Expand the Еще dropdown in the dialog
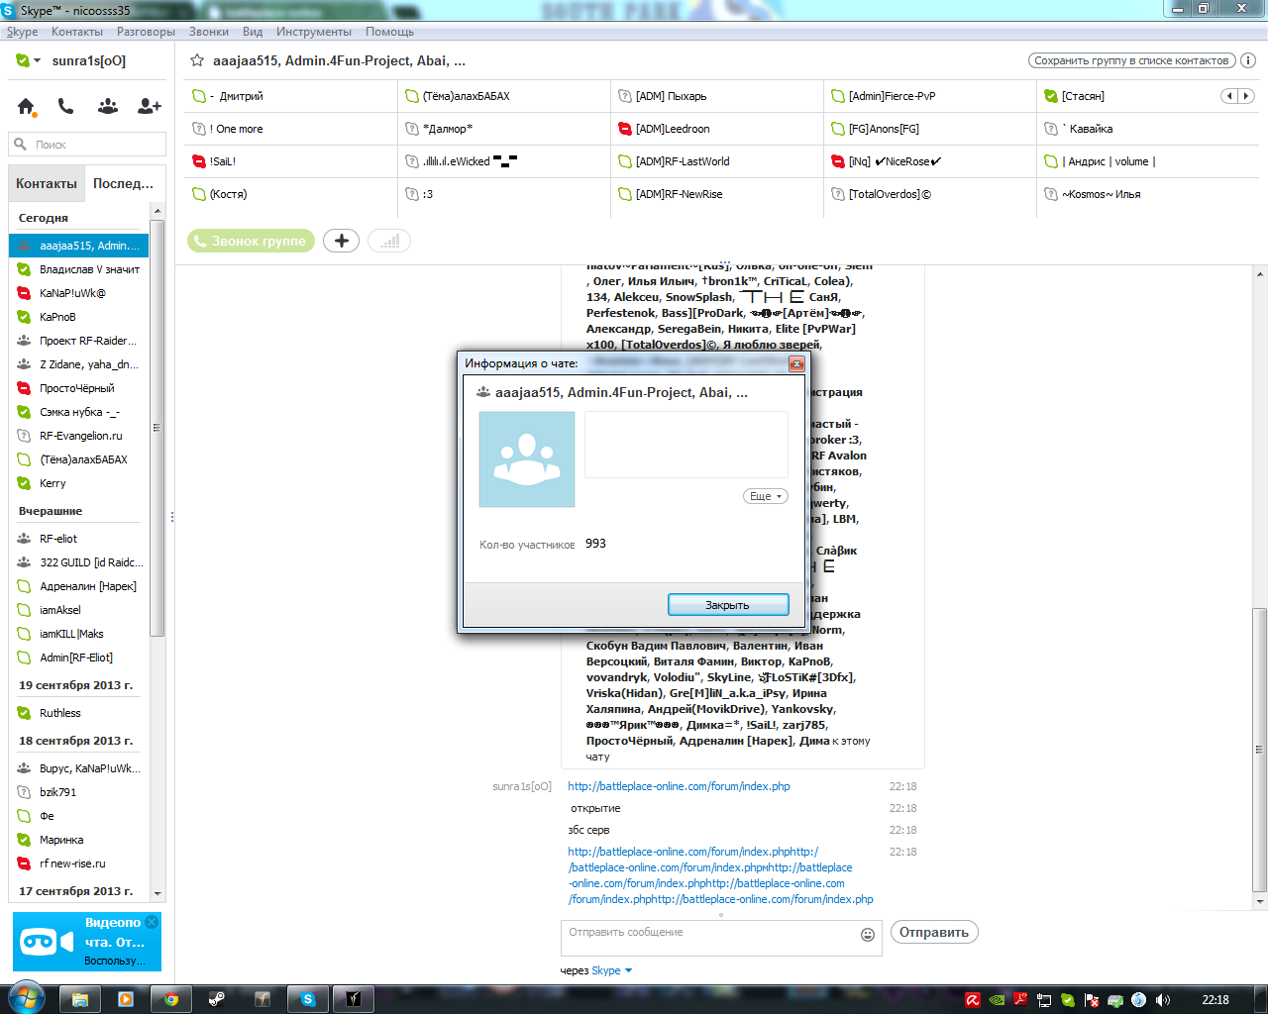The height and width of the screenshot is (1014, 1268). tap(766, 496)
